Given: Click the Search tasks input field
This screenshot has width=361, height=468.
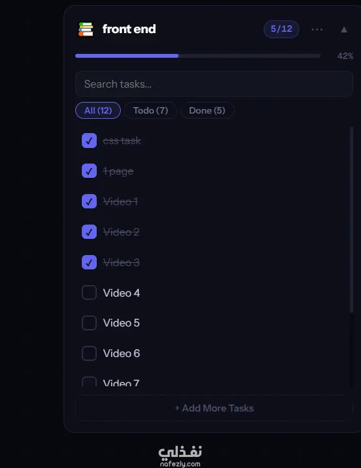Looking at the screenshot, I should pyautogui.click(x=214, y=84).
